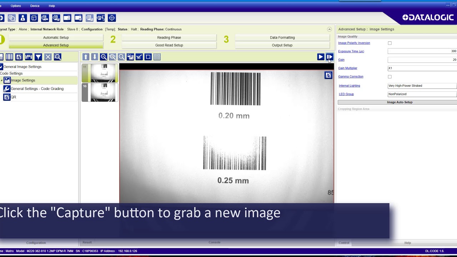Click the window layout icon in the top toolbar
Screen dimensions: 457x257
(34, 18)
